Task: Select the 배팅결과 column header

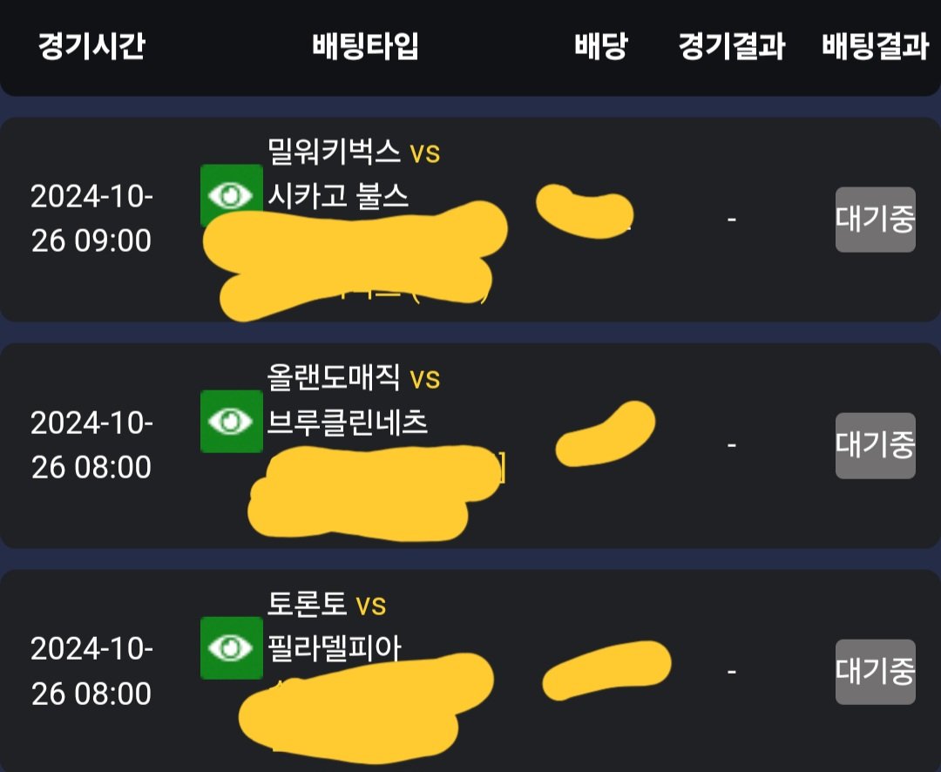Action: point(875,47)
